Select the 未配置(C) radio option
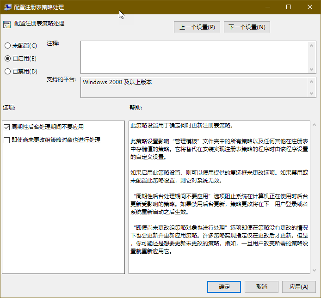Image resolution: width=321 pixels, height=298 pixels. coord(7,46)
